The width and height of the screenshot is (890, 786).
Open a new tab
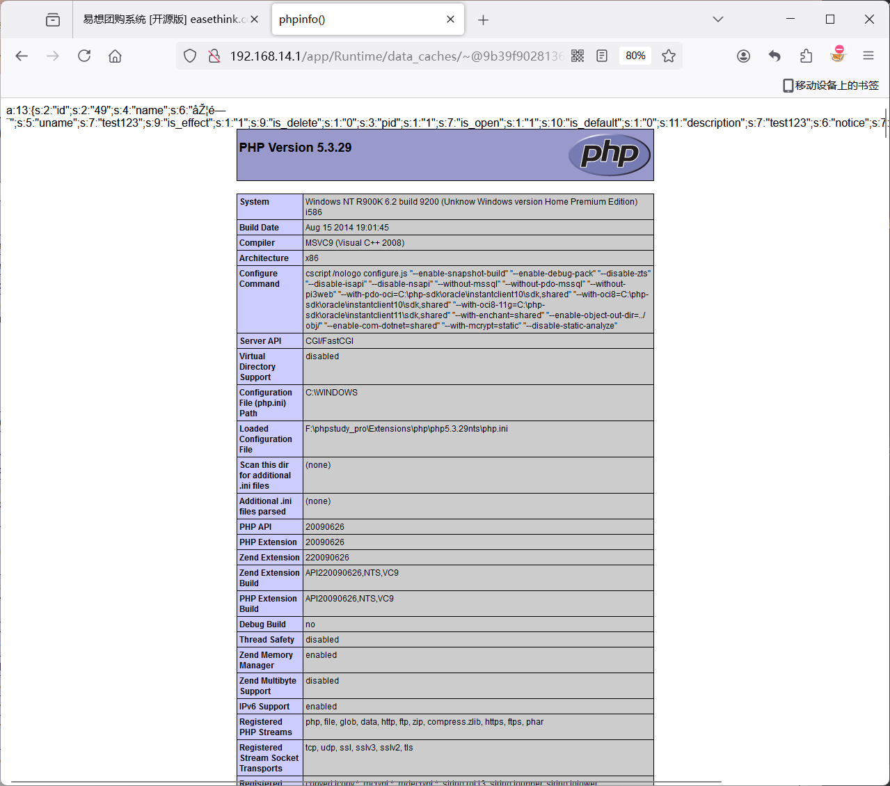point(483,19)
